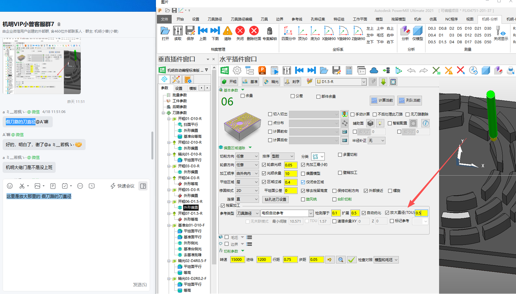516x294 pixels.
Task: Click the 仅模型 blue cube icon
Action: 417,31
